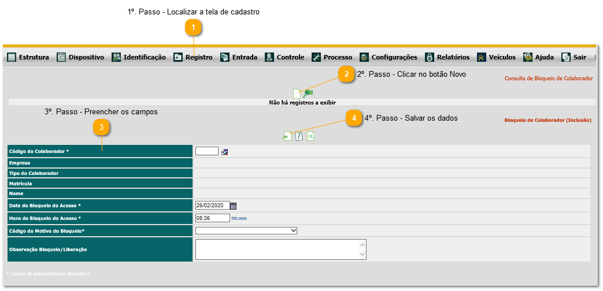Open the calendar picker for block date

click(x=233, y=206)
